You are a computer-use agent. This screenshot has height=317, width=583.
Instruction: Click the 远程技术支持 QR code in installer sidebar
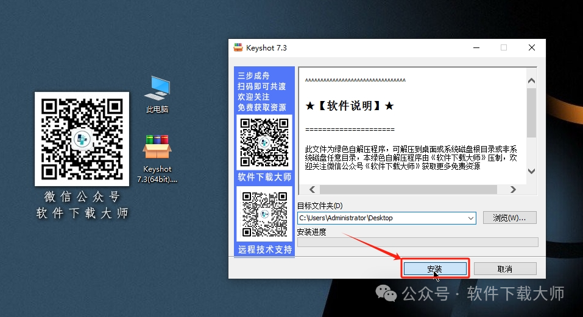264,214
